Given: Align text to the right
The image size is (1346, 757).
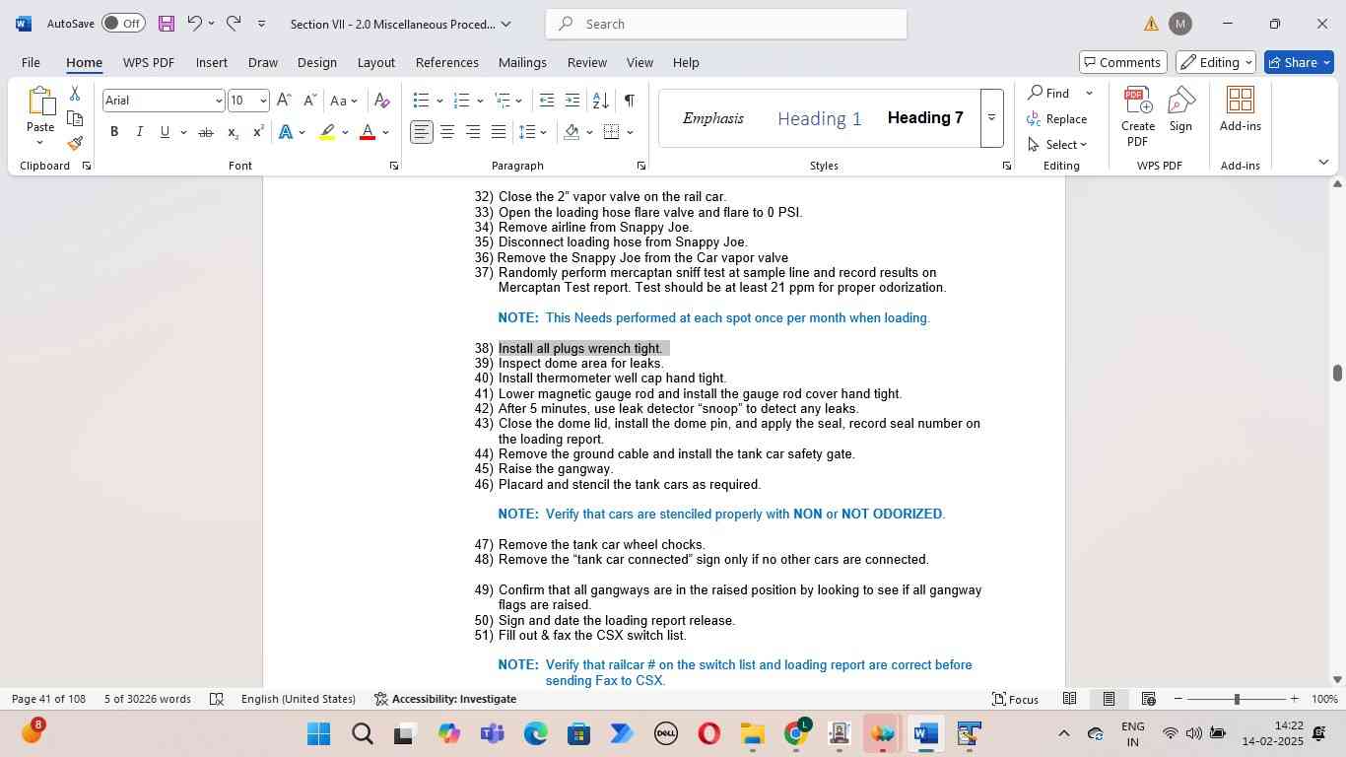Looking at the screenshot, I should pyautogui.click(x=473, y=132).
